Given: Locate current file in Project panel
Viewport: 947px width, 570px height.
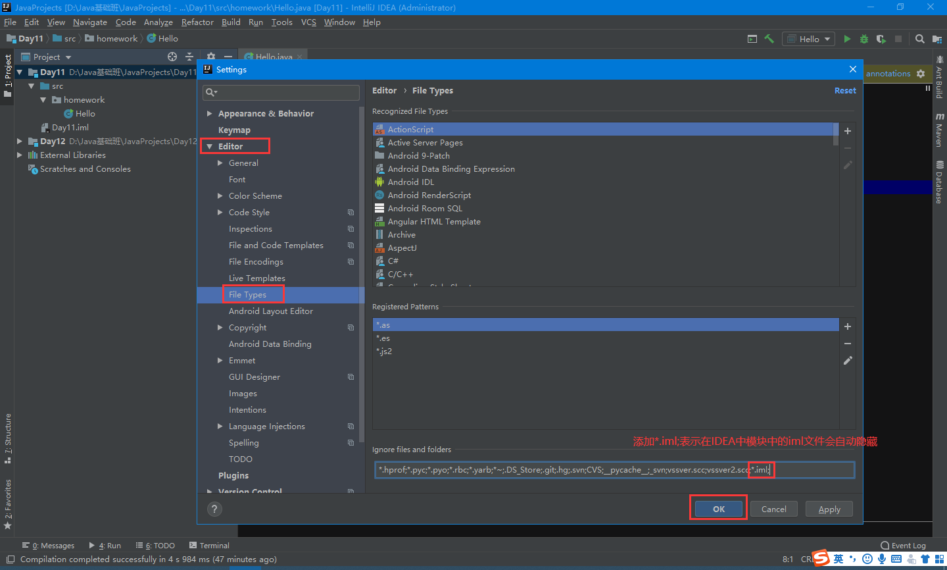Looking at the screenshot, I should [x=172, y=57].
